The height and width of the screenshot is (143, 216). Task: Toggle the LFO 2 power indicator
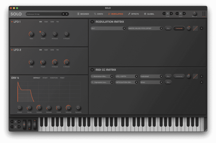click(12, 50)
